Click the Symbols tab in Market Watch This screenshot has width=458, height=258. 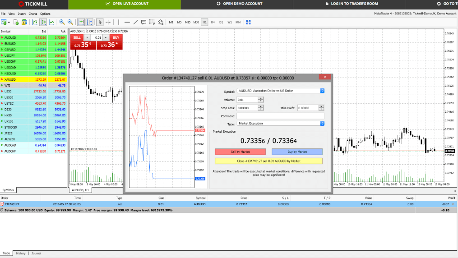point(8,190)
